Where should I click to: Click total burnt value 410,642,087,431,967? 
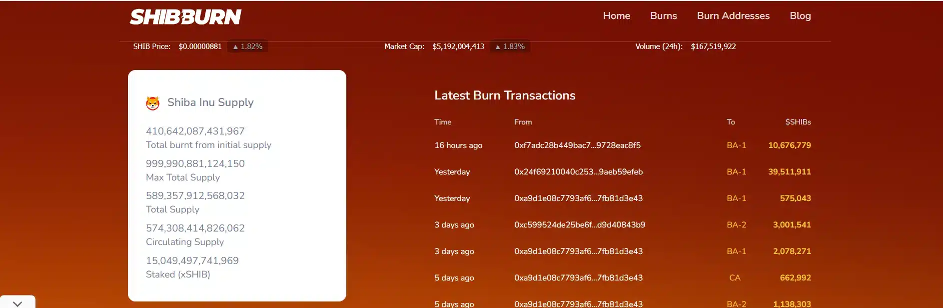click(x=195, y=131)
